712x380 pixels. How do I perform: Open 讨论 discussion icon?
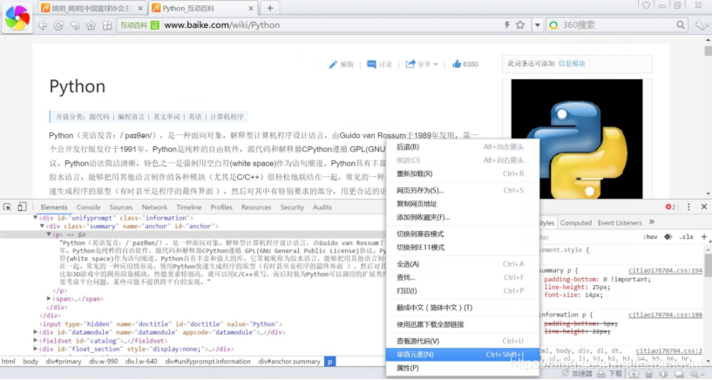pos(371,64)
